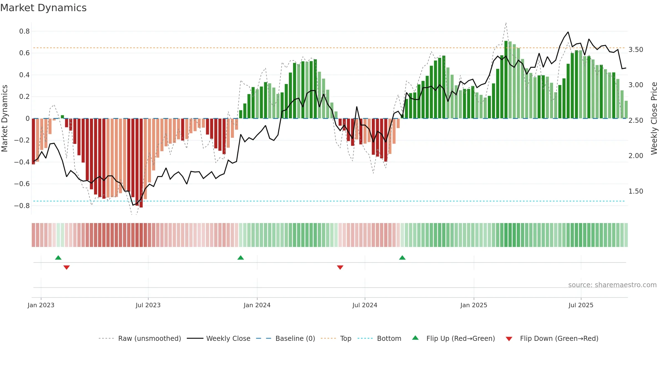Click the green flip-up marker near Jan 2023

[x=58, y=257]
